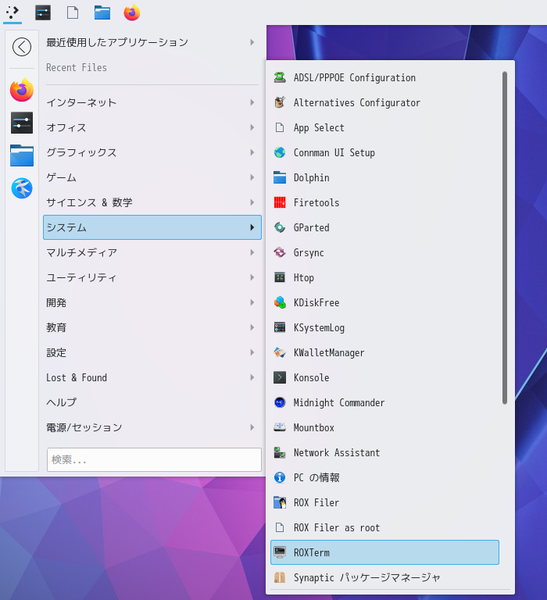
Task: Click the GParted icon
Action: [x=280, y=227]
